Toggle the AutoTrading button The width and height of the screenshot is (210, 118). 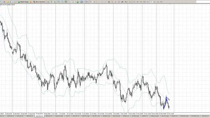pos(39,2)
